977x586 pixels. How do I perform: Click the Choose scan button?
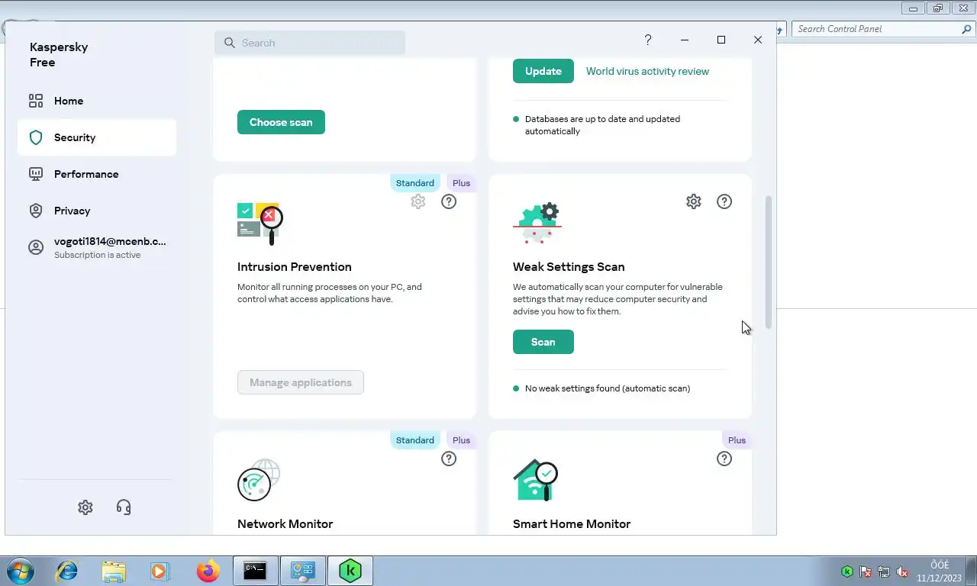[281, 122]
